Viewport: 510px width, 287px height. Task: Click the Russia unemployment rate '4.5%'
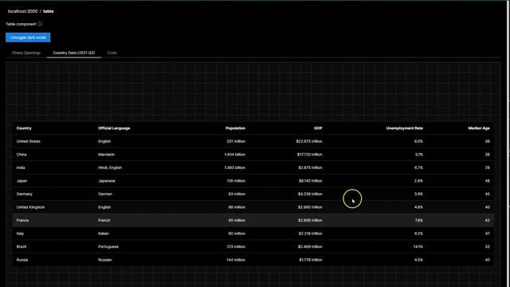click(418, 260)
